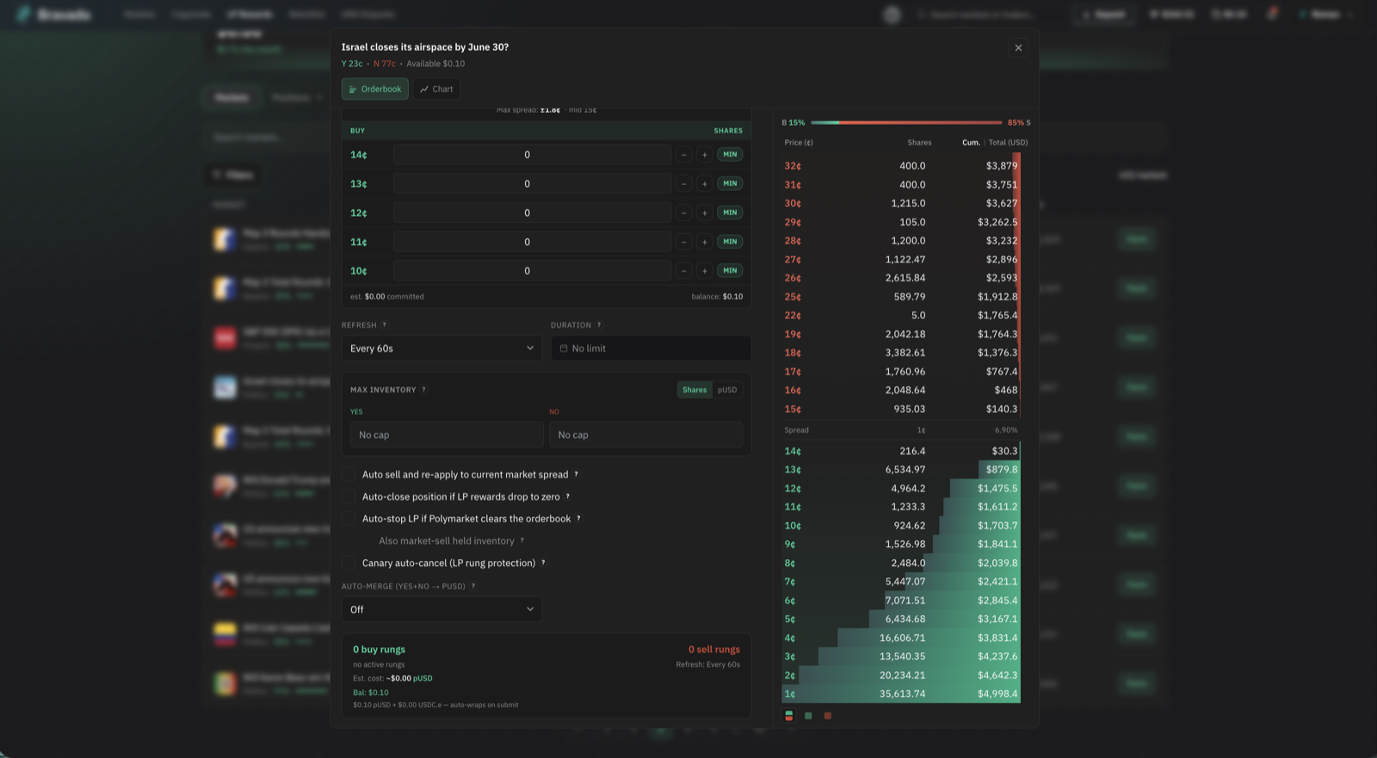Focus the 11¢ shares input field

(532, 242)
